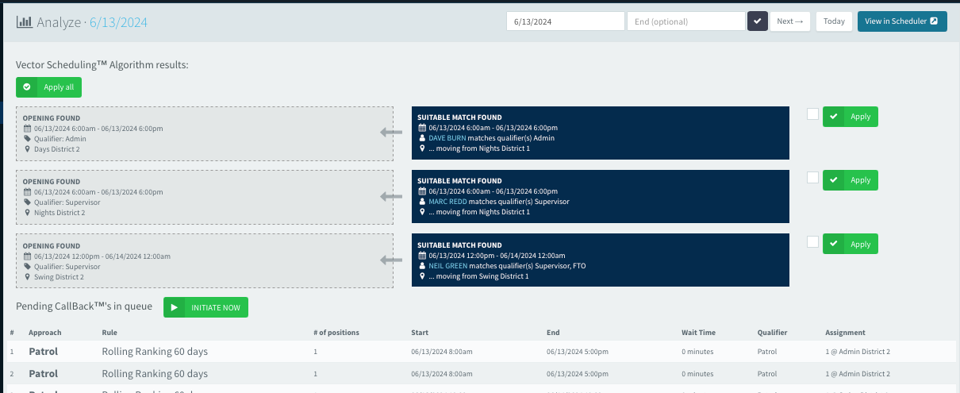Click Assignment column header
The image size is (960, 393).
point(845,333)
